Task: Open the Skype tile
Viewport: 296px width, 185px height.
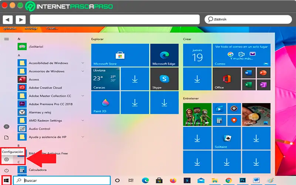Action: pyautogui.click(x=164, y=79)
